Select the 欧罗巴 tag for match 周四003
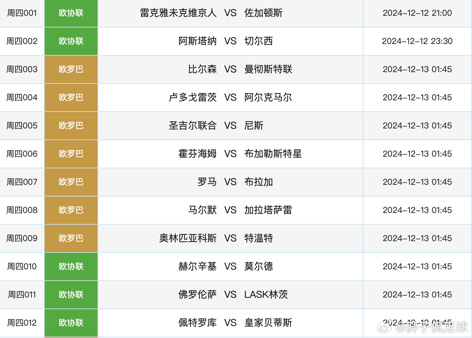Screen dimensions: 472x338 coord(71,69)
